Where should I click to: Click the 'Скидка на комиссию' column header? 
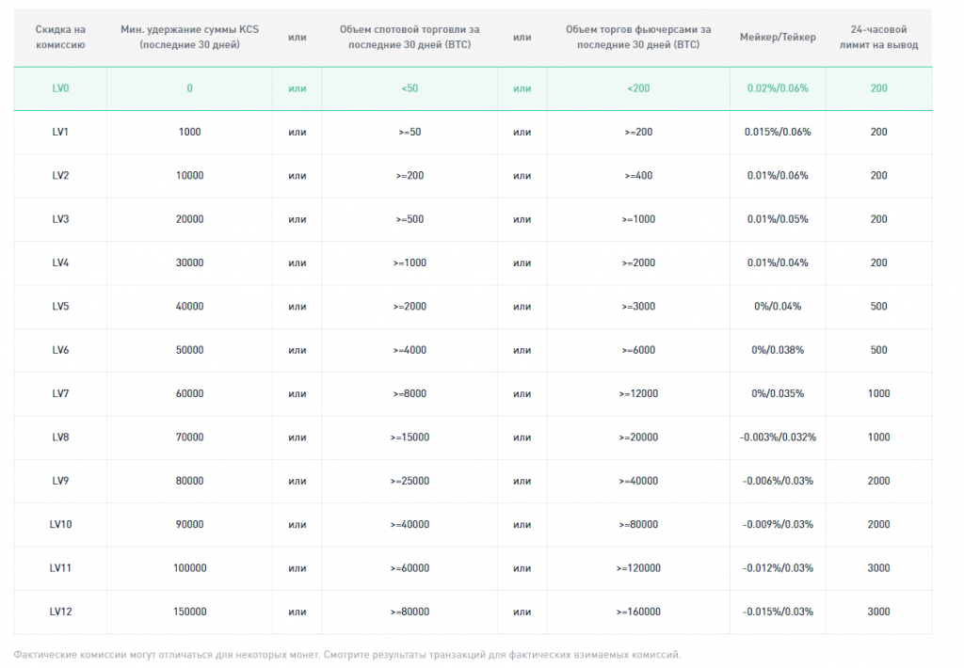60,37
